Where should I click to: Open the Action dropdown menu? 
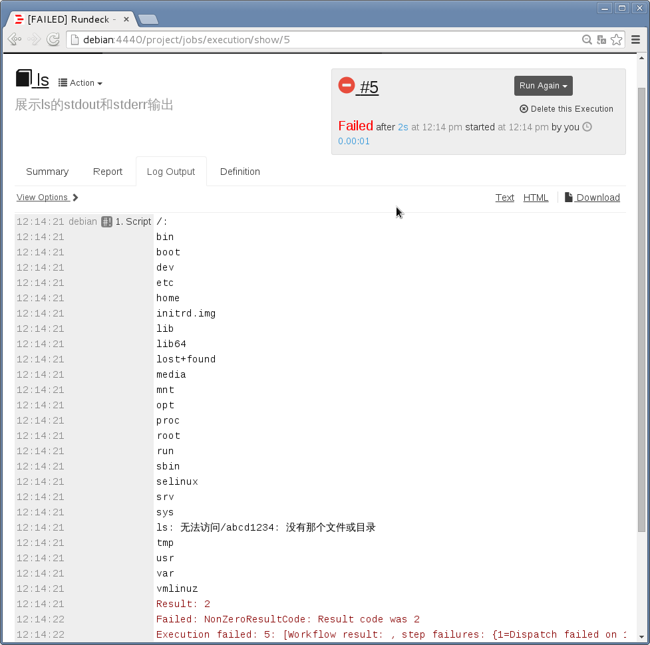(x=81, y=83)
